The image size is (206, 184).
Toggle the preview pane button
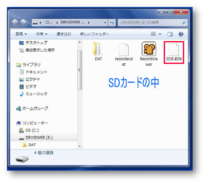[x=170, y=34]
